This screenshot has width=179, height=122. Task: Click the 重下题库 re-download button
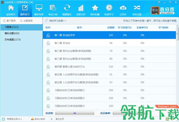tap(9, 20)
